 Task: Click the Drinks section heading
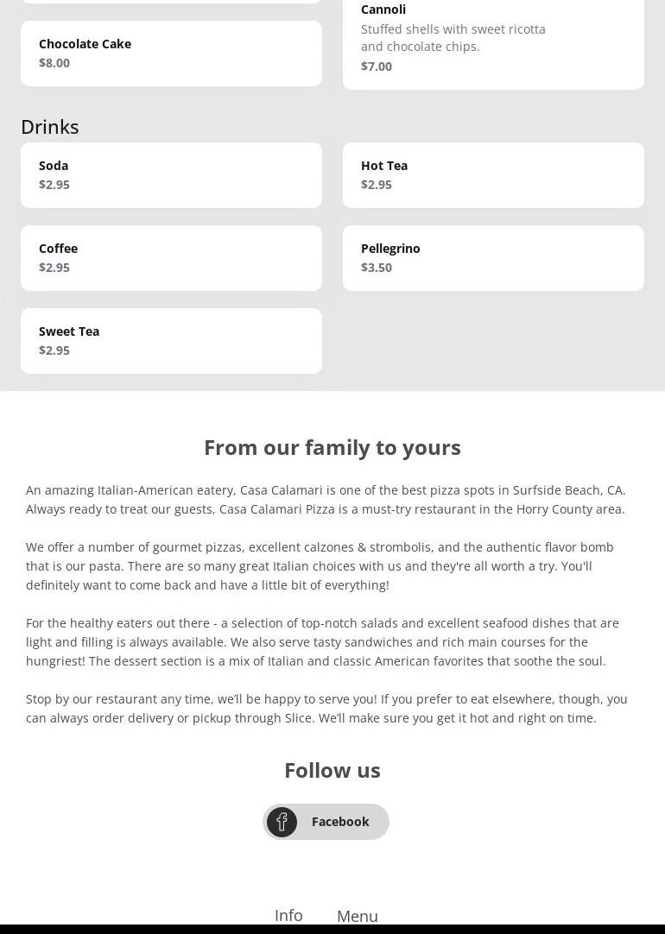pyautogui.click(x=50, y=127)
